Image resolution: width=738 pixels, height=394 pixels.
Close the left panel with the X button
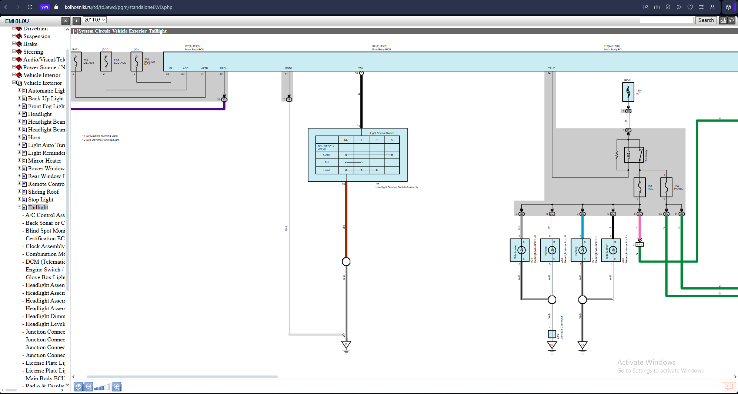click(66, 21)
